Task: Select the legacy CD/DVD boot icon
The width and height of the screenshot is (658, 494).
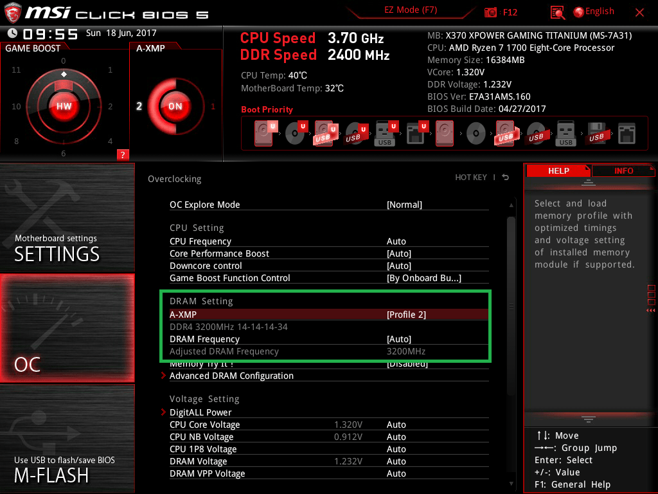Action: point(476,134)
